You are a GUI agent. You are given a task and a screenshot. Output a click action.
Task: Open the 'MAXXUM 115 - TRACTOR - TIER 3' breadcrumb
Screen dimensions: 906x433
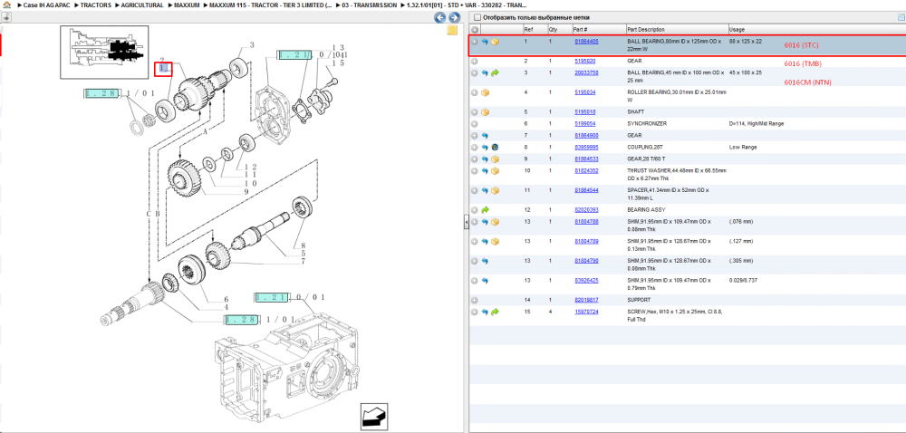click(270, 5)
